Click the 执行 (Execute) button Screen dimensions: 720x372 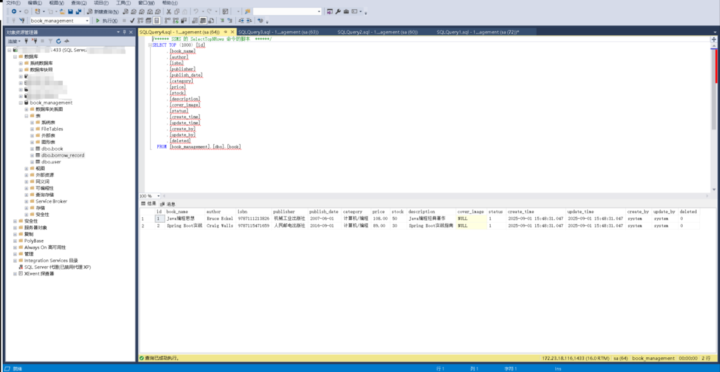click(x=106, y=21)
